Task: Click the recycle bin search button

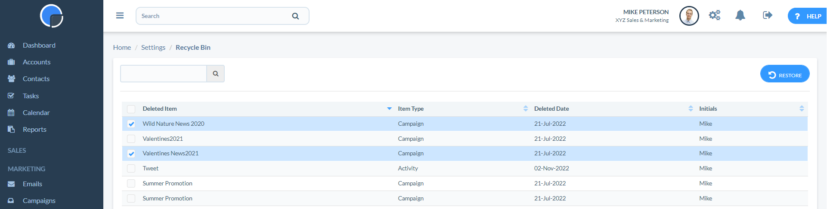Action: 216,73
